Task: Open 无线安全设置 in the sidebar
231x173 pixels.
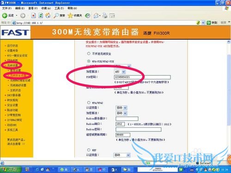Action: coord(18,76)
